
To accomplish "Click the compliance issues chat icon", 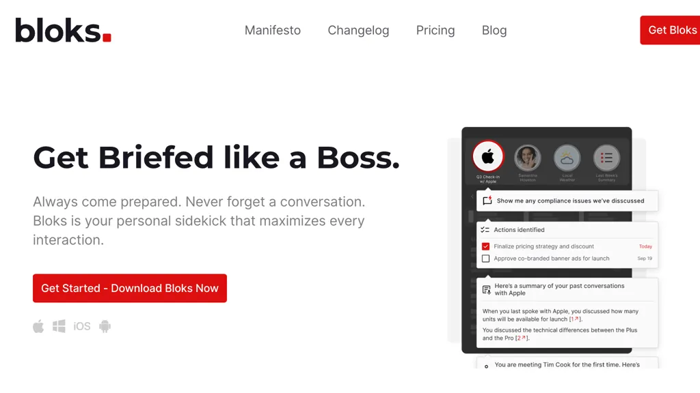I will tap(487, 201).
